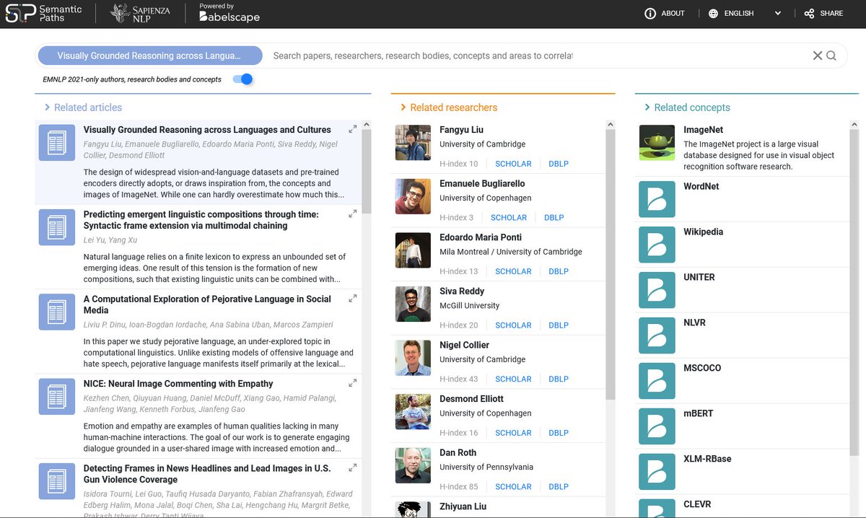Open Siva Reddy's DBLP link
The image size is (866, 518).
(559, 325)
